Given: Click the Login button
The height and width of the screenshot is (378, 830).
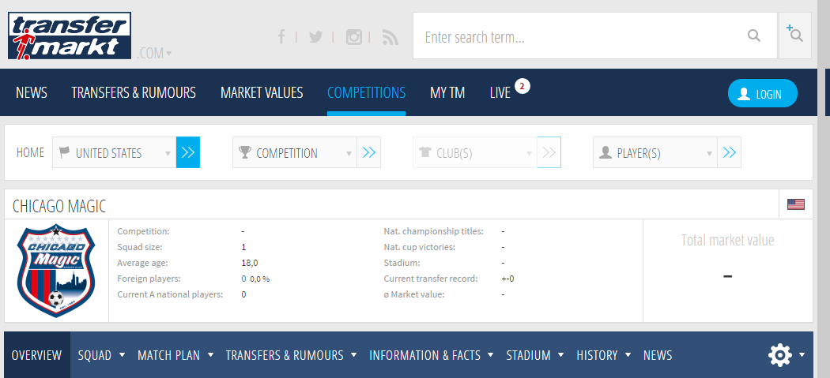Looking at the screenshot, I should [x=763, y=94].
